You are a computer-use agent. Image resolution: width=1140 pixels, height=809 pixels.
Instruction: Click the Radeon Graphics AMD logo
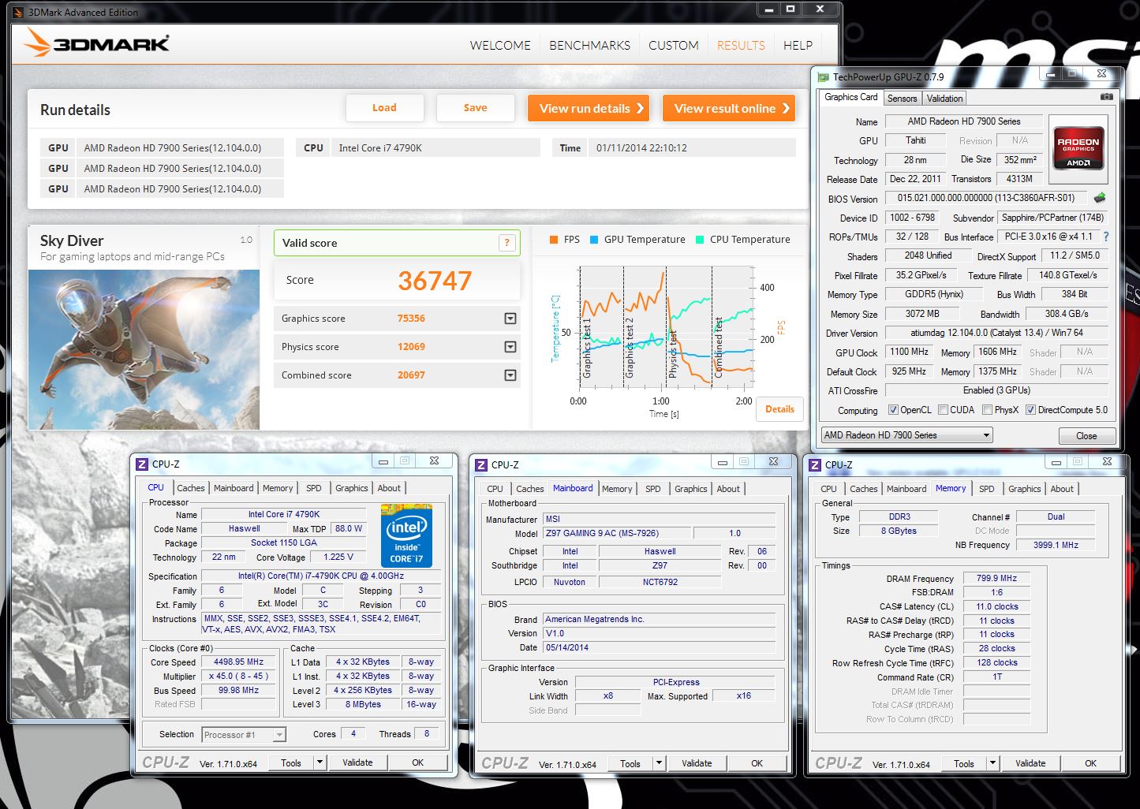coord(1078,150)
